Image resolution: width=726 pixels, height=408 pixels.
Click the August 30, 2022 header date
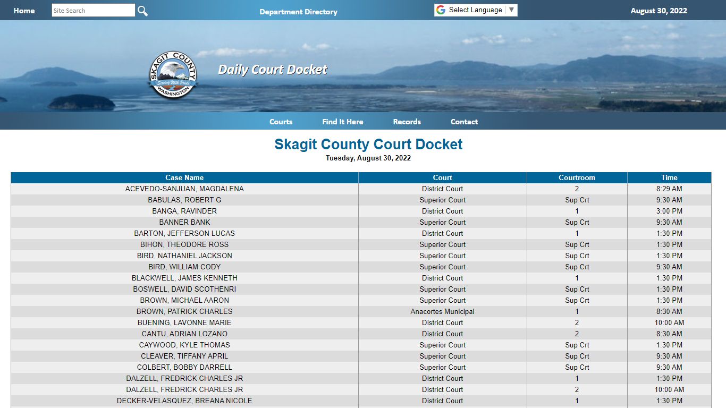click(x=659, y=11)
